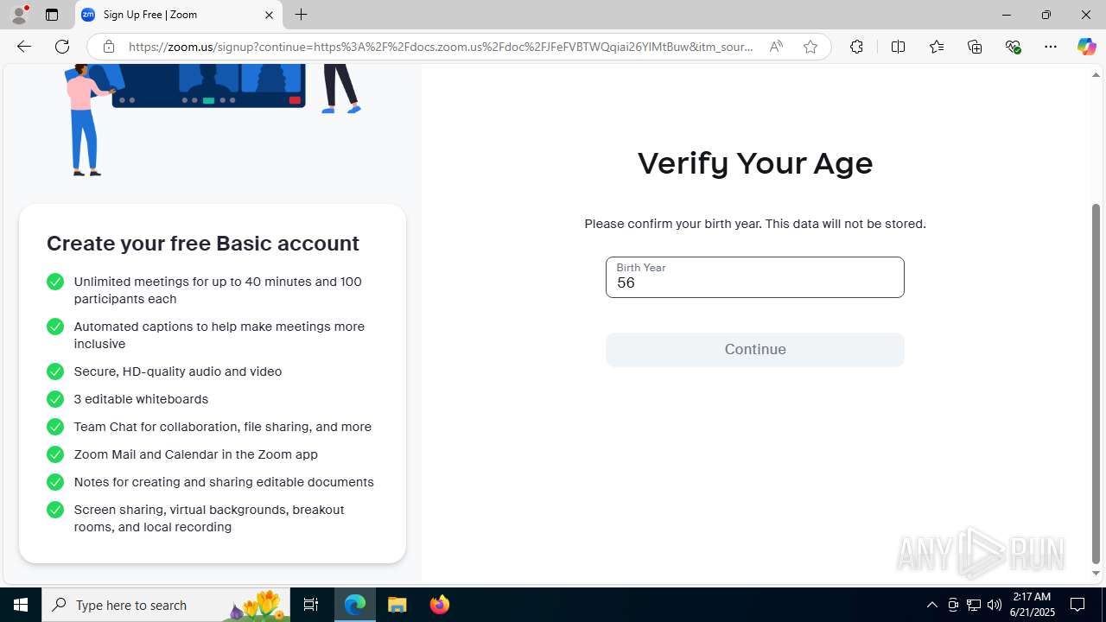The width and height of the screenshot is (1106, 622).
Task: Minimize the browser window
Action: pyautogui.click(x=1007, y=15)
